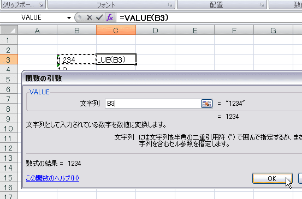Image resolution: width=302 pixels, height=199 pixels.
Task: Click inside the 文字列 argument field
Action: [153, 104]
